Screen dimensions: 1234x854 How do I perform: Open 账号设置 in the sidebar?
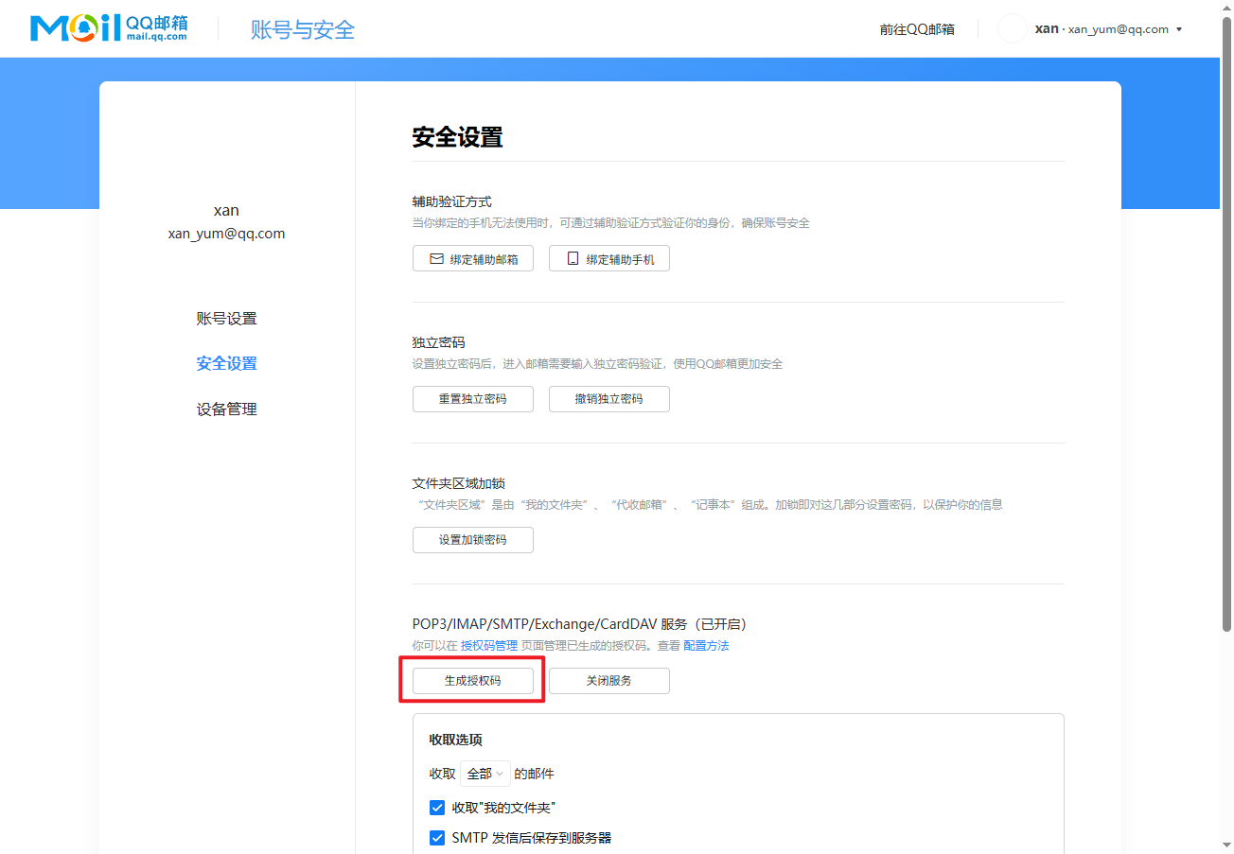(x=227, y=319)
